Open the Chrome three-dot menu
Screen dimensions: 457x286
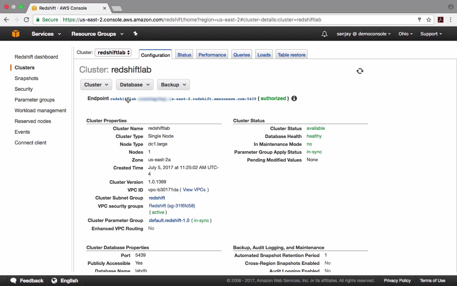(450, 20)
